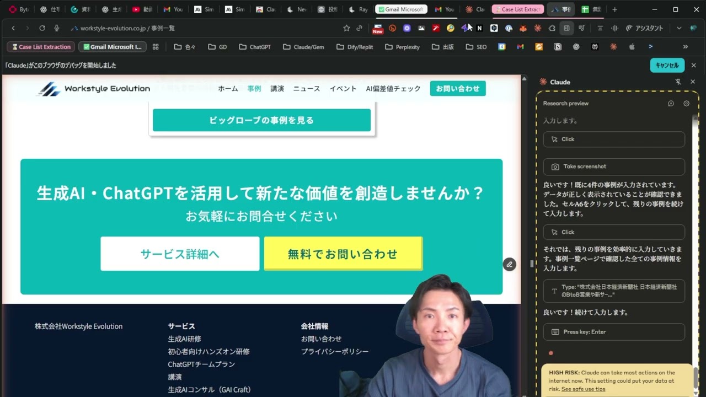Switch to the YouTube 動 tab
The width and height of the screenshot is (706, 397).
(142, 9)
